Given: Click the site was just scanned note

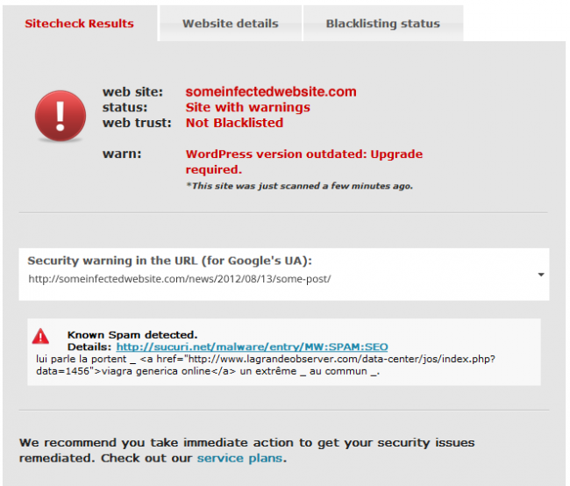Looking at the screenshot, I should click(300, 186).
